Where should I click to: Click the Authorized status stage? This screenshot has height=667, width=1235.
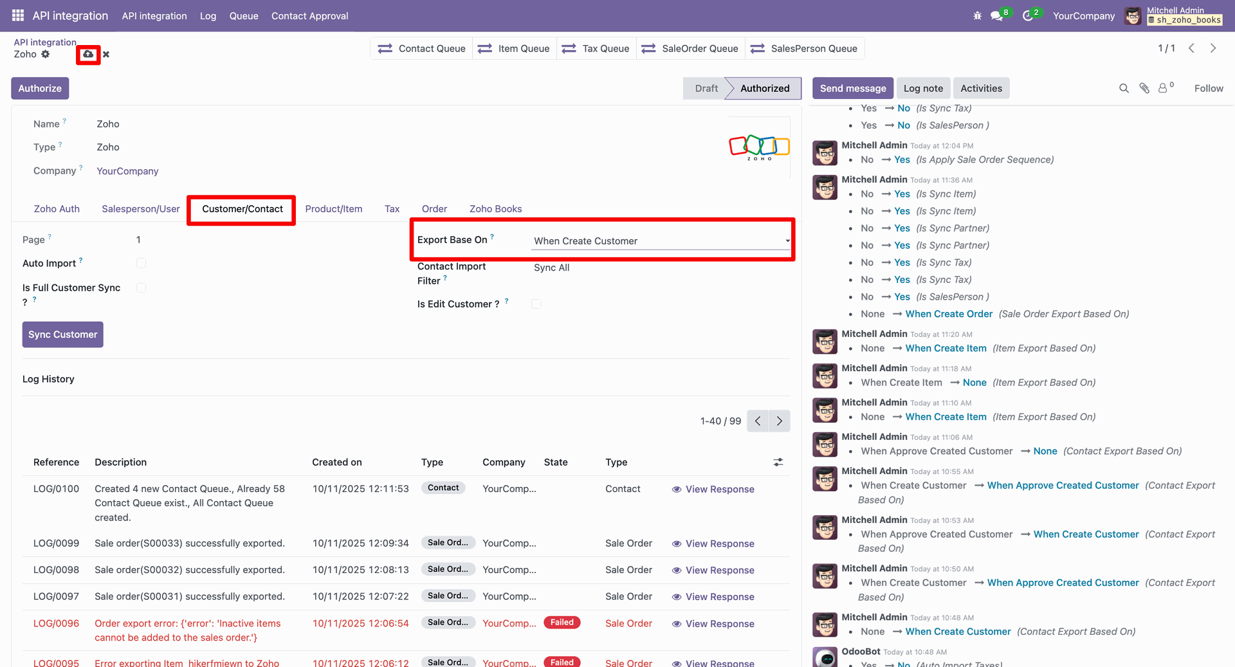(765, 88)
